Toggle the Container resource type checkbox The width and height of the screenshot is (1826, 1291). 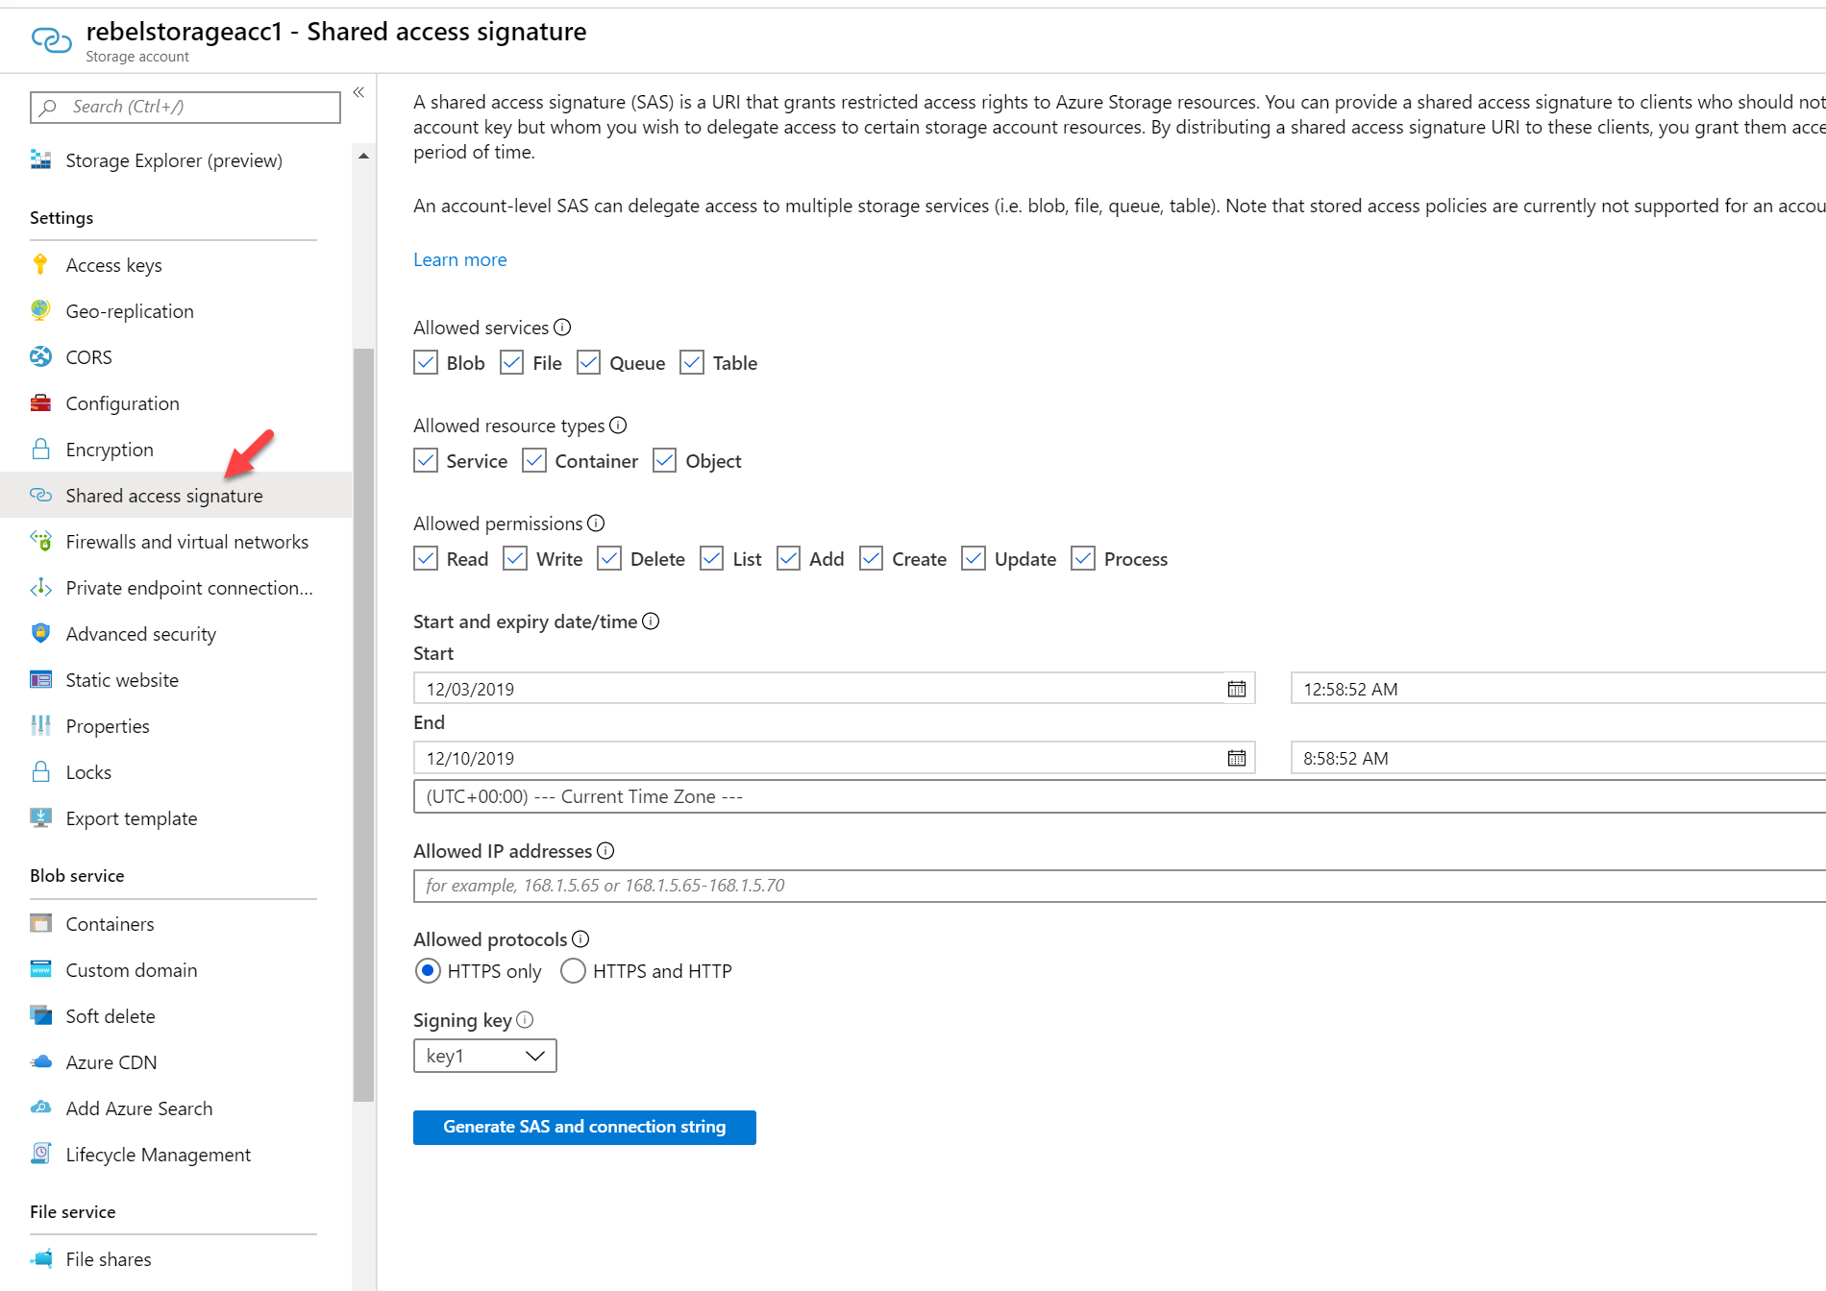tap(534, 461)
